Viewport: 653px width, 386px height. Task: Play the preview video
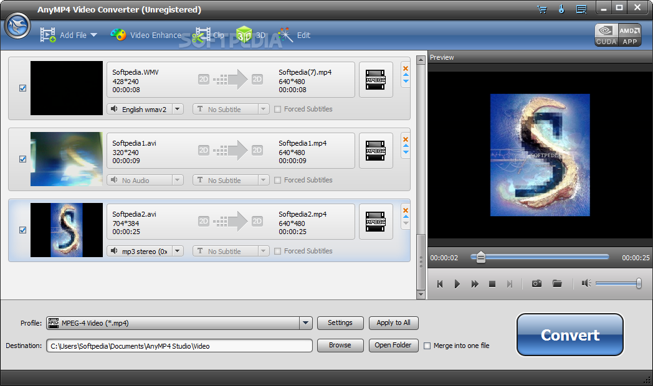457,284
